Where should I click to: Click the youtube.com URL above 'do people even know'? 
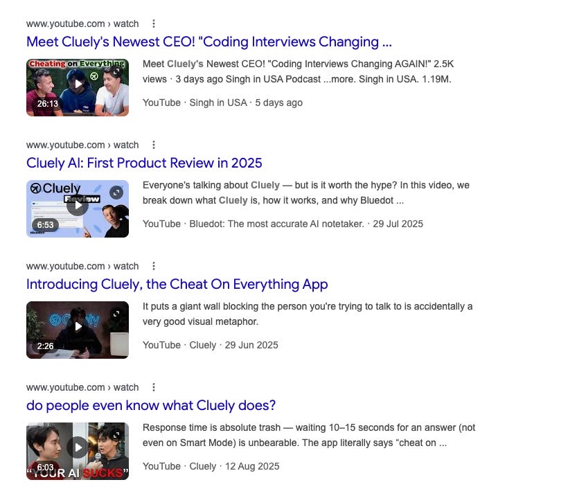tap(82, 387)
